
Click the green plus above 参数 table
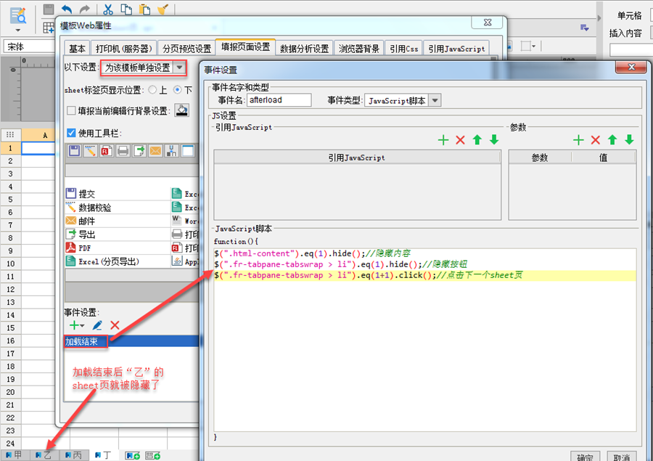click(x=578, y=140)
